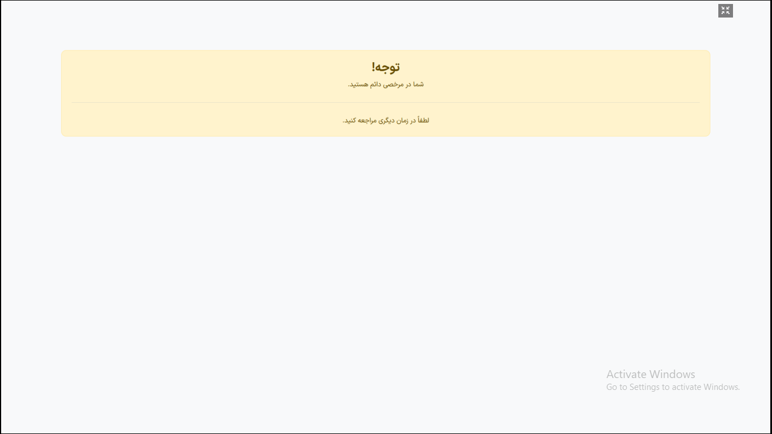Click the word "لطفاً" in the alert
The width and height of the screenshot is (772, 434).
[422, 120]
